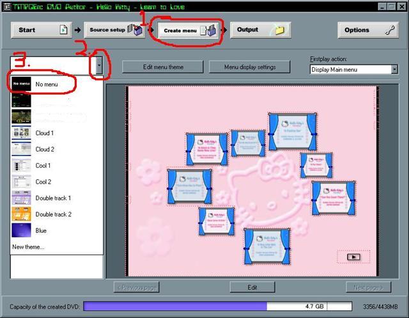This screenshot has height=318, width=409.
Task: Click the app icon in title bar
Action: click(7, 6)
